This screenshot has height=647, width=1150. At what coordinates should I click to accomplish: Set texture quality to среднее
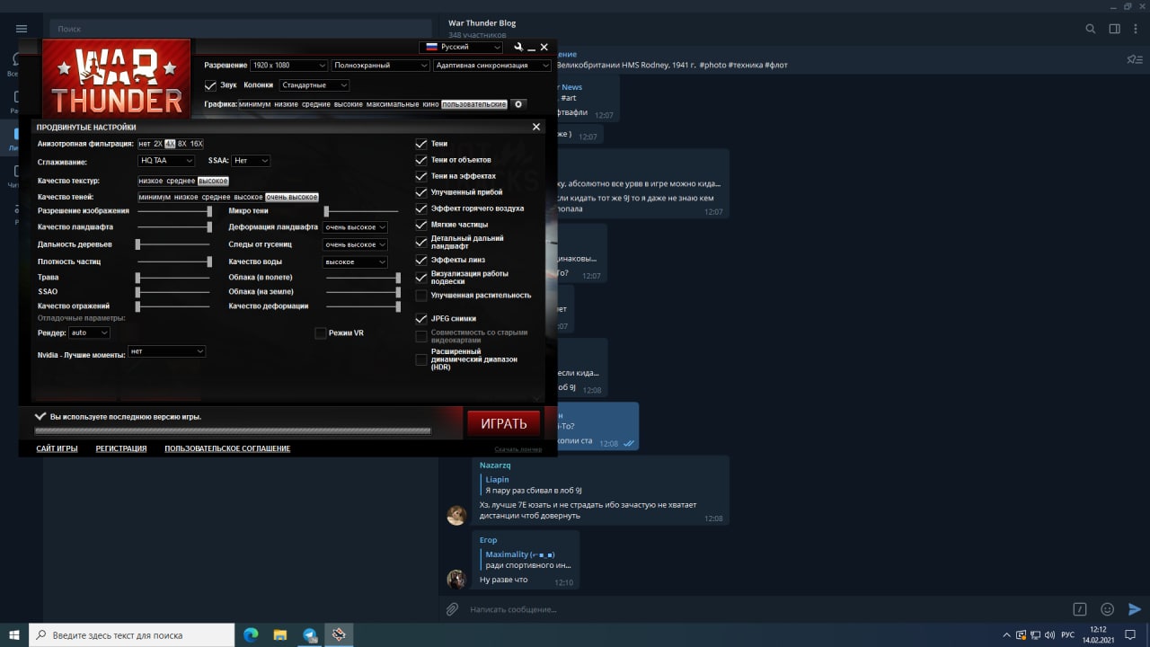tap(181, 181)
